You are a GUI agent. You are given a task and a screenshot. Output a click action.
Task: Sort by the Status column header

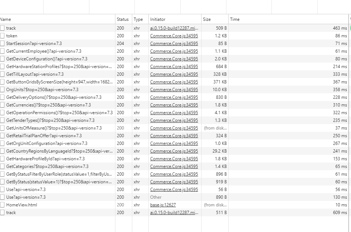123,19
